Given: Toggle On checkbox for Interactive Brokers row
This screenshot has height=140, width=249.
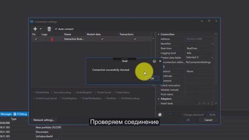Looking at the screenshot, I should [36, 39].
